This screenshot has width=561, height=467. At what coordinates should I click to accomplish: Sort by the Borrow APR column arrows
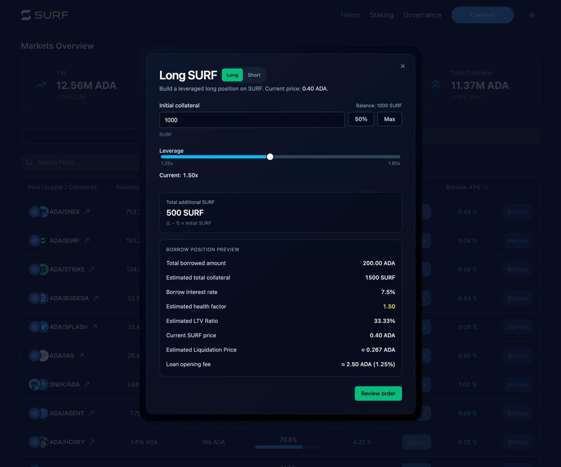(486, 187)
